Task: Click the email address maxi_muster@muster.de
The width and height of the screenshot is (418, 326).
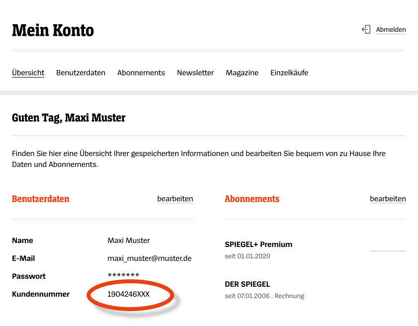Action: 149,258
